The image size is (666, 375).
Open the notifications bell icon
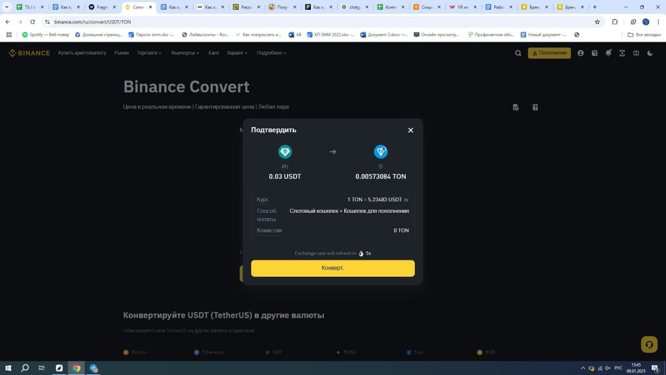(x=608, y=53)
